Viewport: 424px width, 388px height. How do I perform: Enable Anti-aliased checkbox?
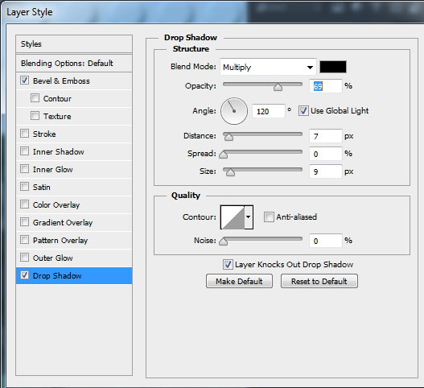269,217
